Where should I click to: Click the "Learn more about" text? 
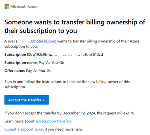coord(19,121)
